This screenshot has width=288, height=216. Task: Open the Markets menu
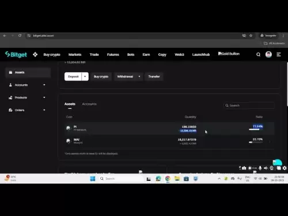(x=75, y=55)
